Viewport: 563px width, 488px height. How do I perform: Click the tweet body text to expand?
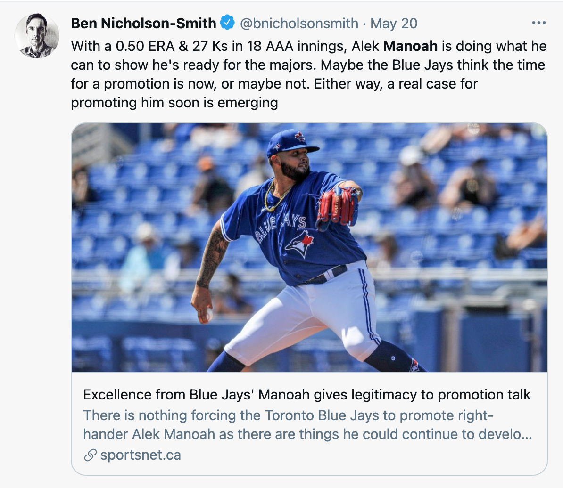pyautogui.click(x=308, y=74)
